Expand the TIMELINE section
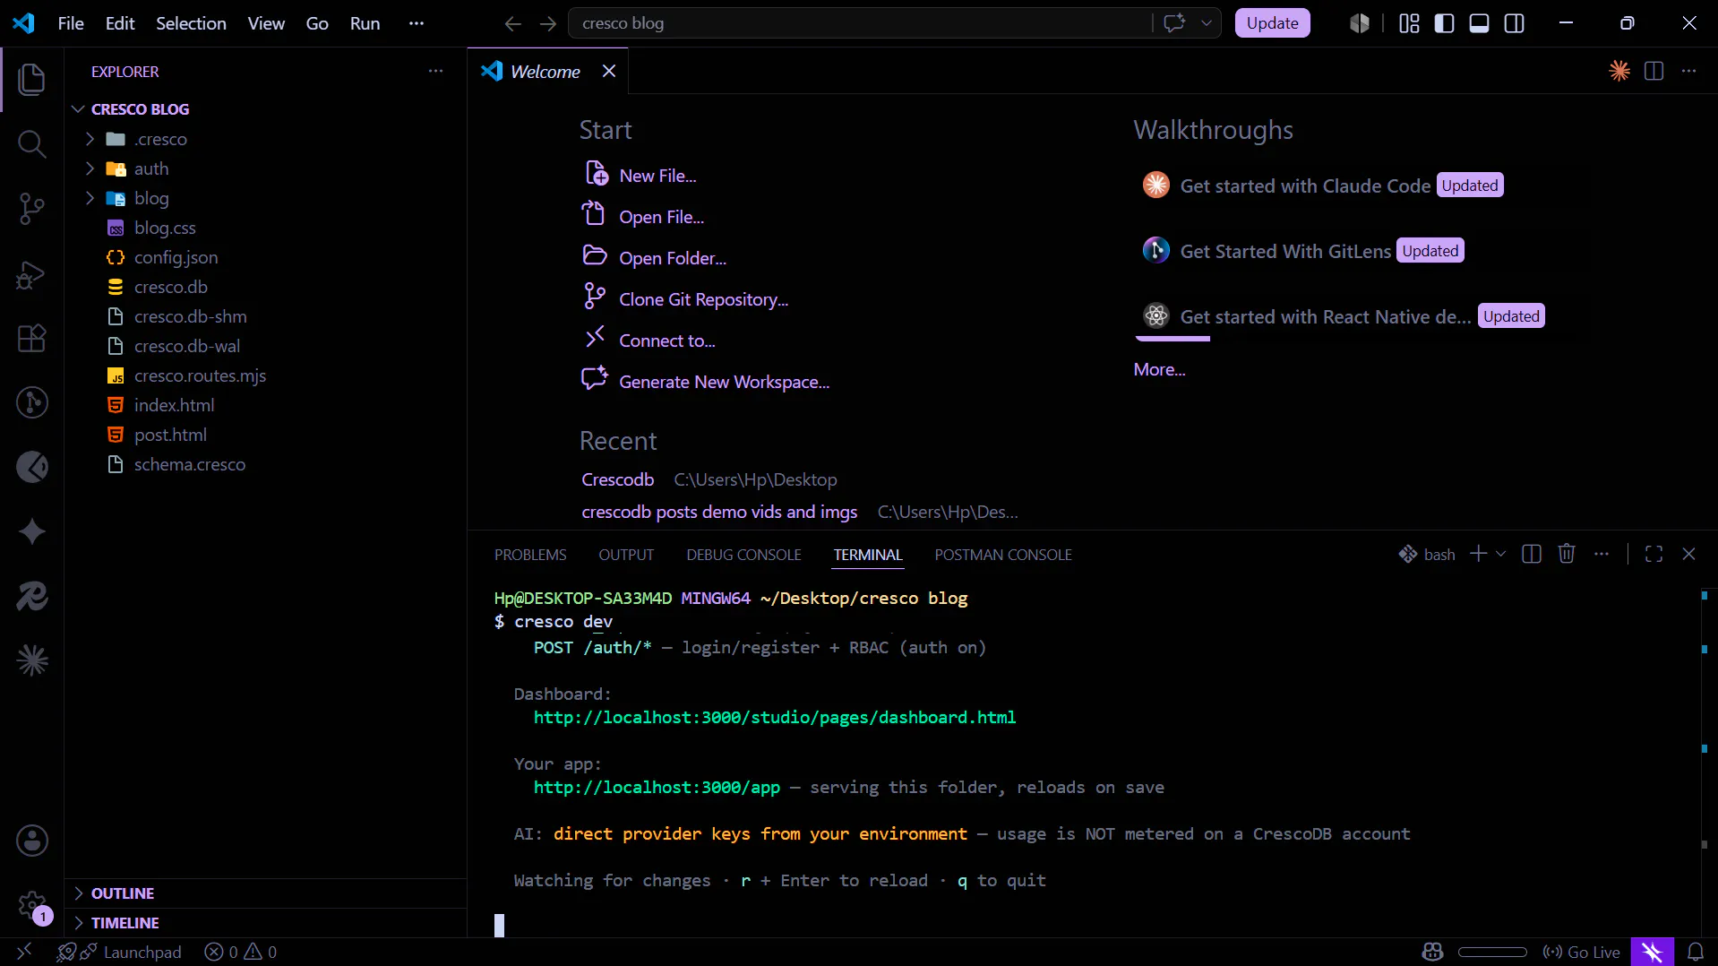This screenshot has width=1718, height=966. [x=79, y=922]
